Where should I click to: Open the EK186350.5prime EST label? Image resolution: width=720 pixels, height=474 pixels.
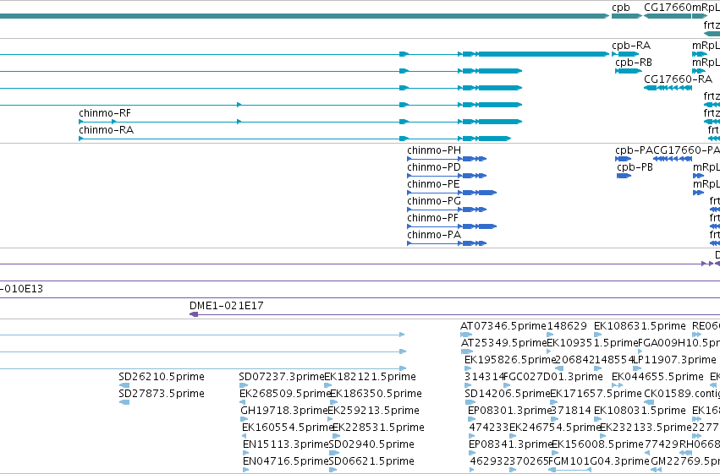376,394
